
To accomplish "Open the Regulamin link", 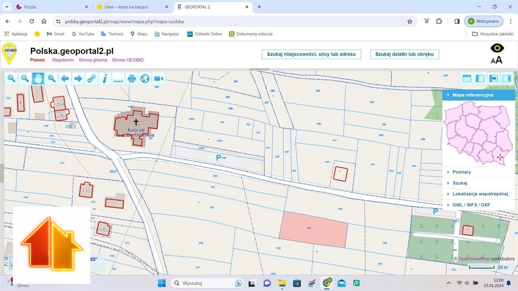I will tap(63, 60).
